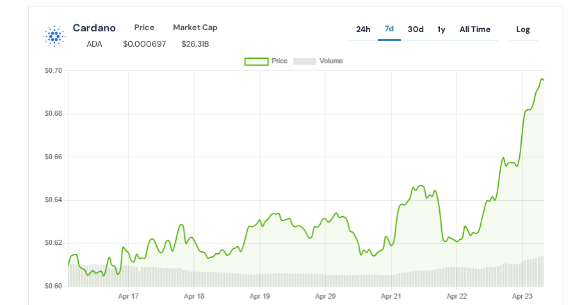Click the Price column label in header

[x=144, y=27]
